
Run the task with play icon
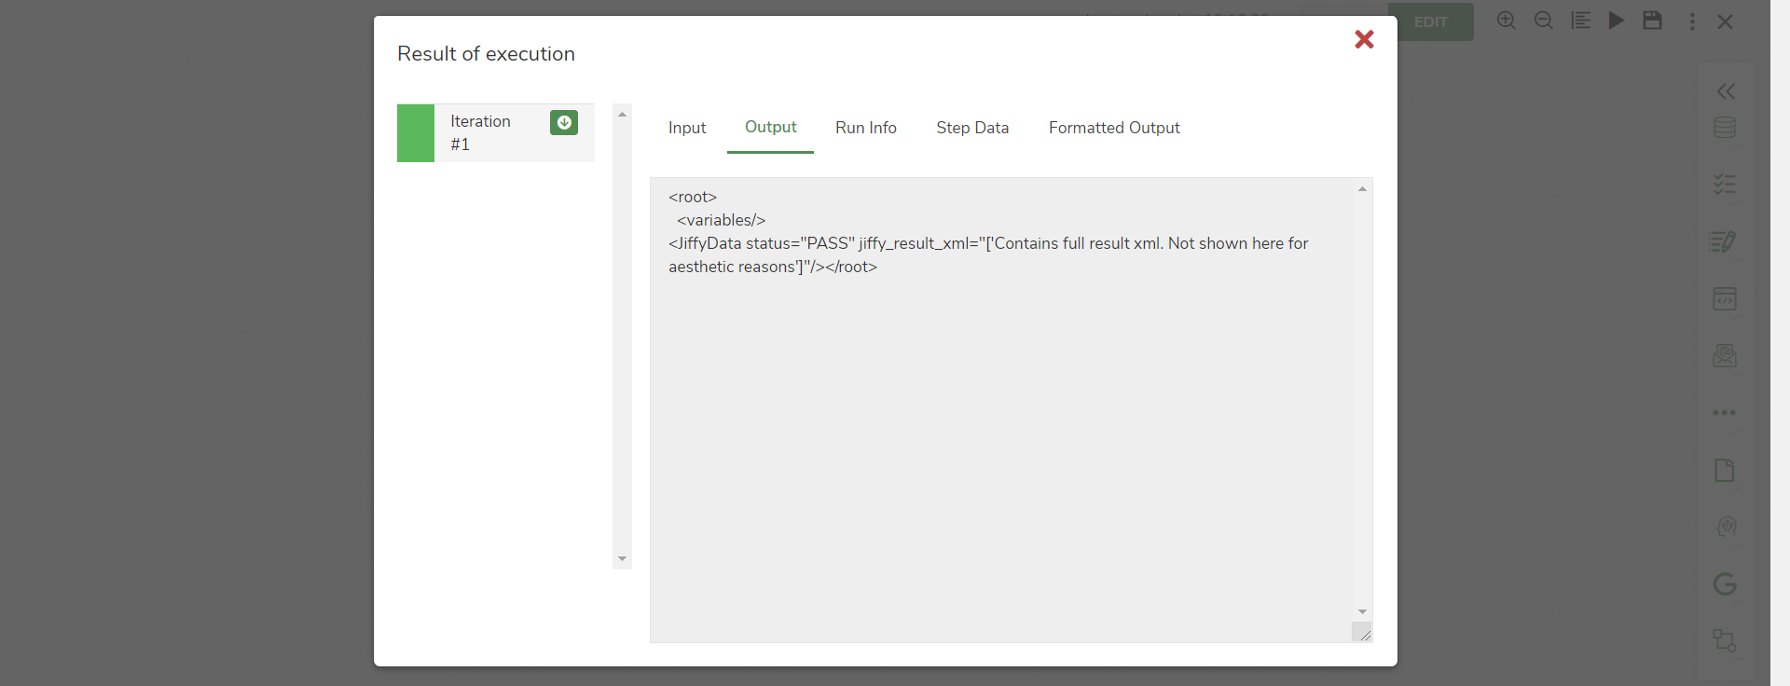1617,21
